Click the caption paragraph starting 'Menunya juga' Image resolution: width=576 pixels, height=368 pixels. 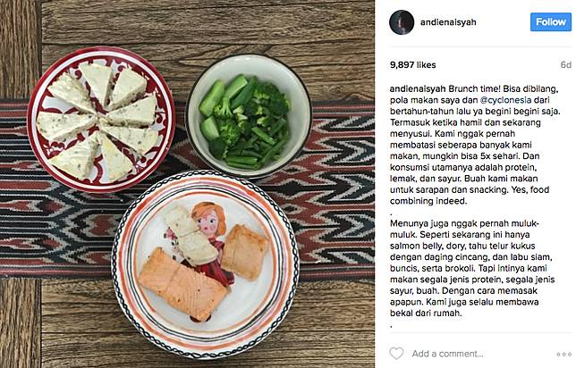(x=472, y=268)
